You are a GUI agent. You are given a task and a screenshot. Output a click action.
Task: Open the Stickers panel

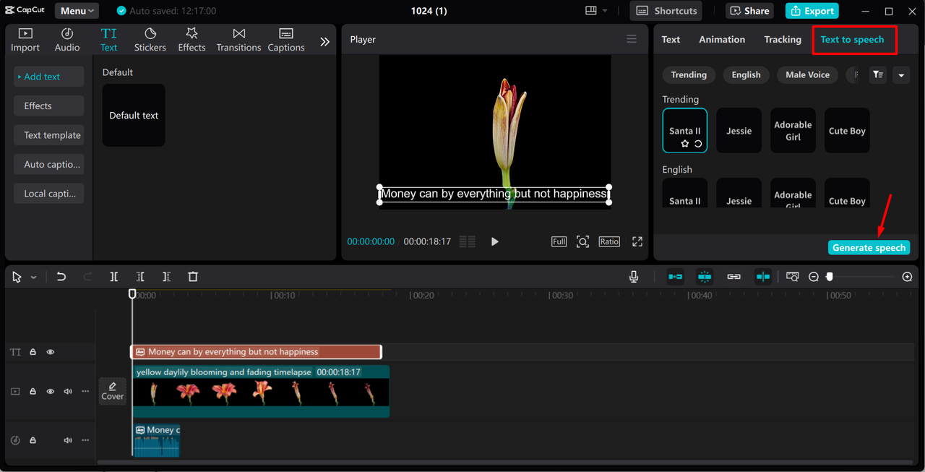[x=150, y=40]
